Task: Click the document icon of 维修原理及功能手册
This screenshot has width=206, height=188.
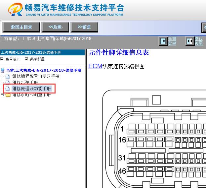Action: pyautogui.click(x=8, y=89)
